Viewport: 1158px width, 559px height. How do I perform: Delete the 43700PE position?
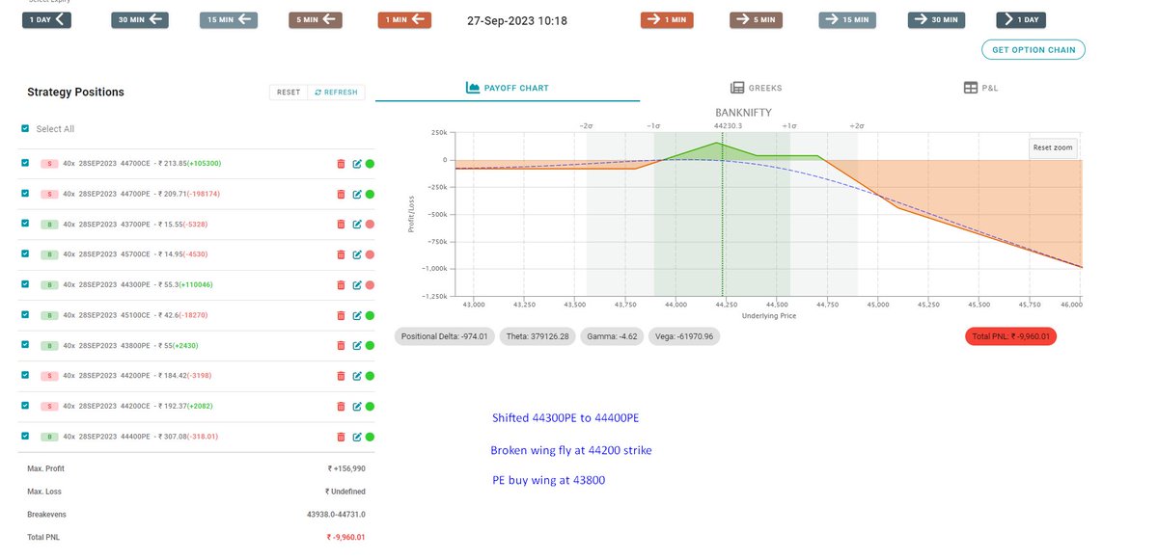(341, 225)
